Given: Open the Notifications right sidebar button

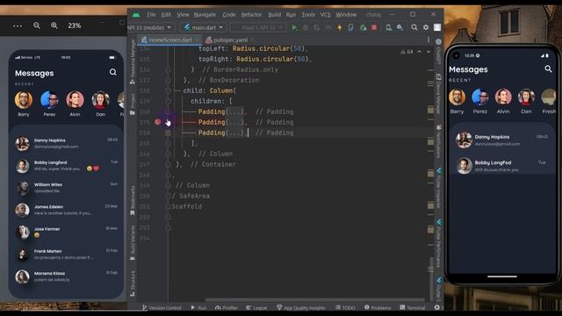Looking at the screenshot, I should [438, 141].
